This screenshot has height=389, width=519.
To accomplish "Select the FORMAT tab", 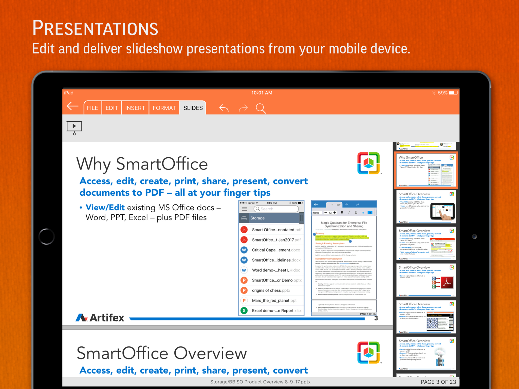I will click(x=164, y=108).
